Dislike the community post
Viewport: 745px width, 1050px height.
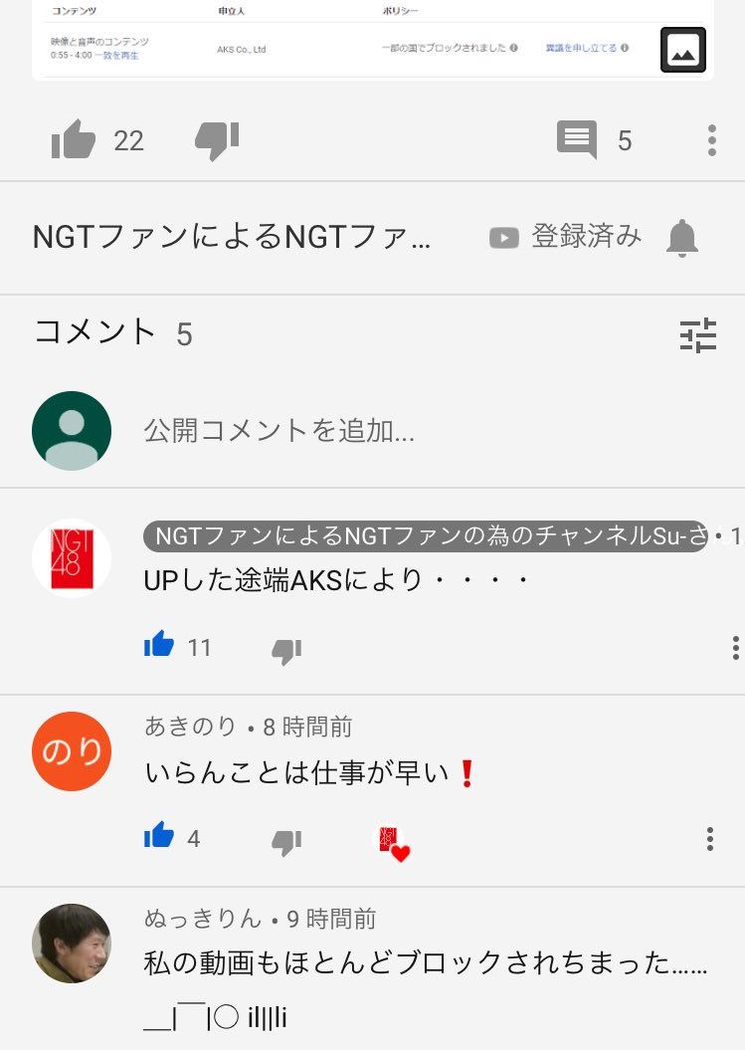217,140
